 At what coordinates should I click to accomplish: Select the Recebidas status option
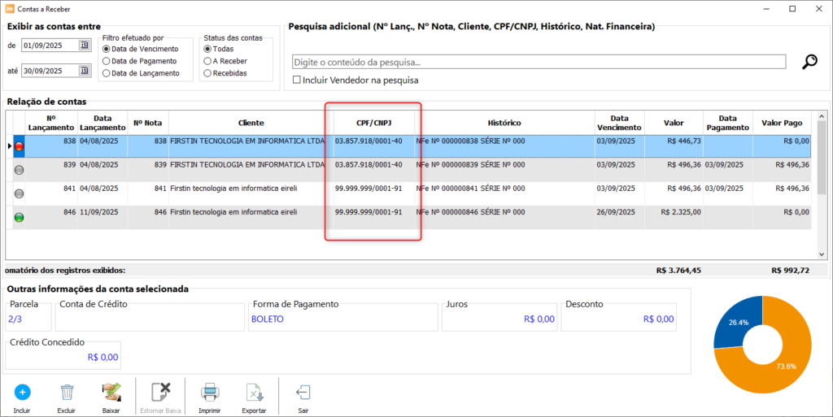(207, 73)
